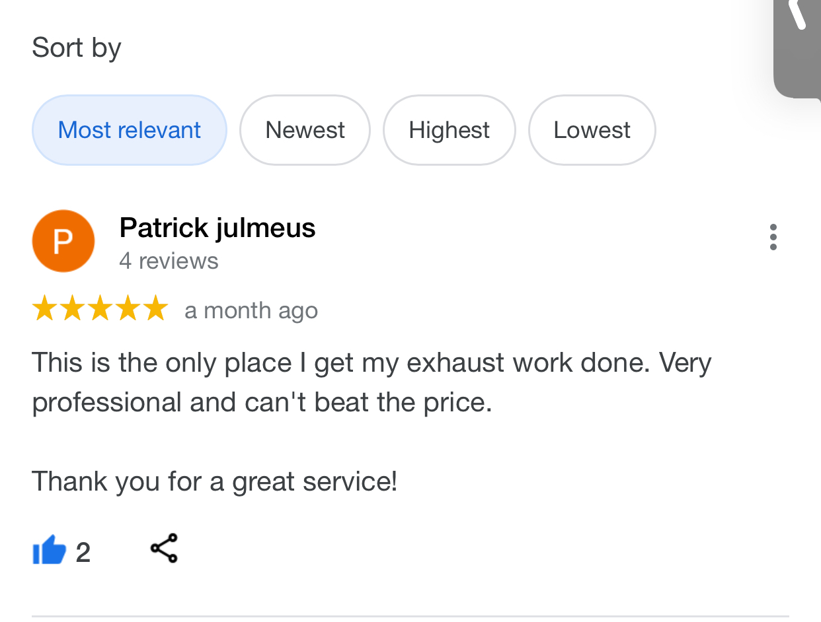Select the Most relevant sort chip
Viewport: 821px width, 622px height.
[130, 130]
